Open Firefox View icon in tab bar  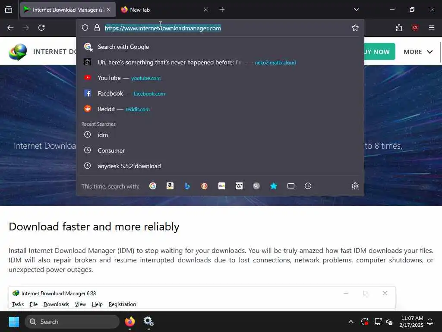tap(9, 10)
